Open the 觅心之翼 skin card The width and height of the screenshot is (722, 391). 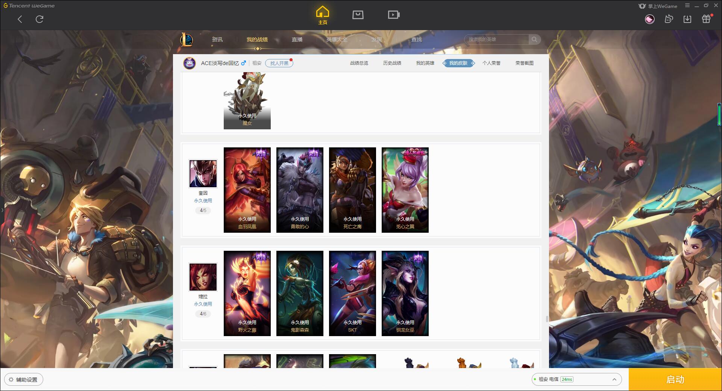click(405, 190)
